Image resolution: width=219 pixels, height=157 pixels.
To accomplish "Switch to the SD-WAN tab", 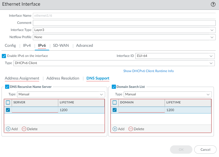I will point(61,46).
